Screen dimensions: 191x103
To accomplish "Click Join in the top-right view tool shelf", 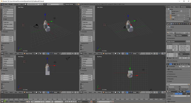I will (87, 29).
